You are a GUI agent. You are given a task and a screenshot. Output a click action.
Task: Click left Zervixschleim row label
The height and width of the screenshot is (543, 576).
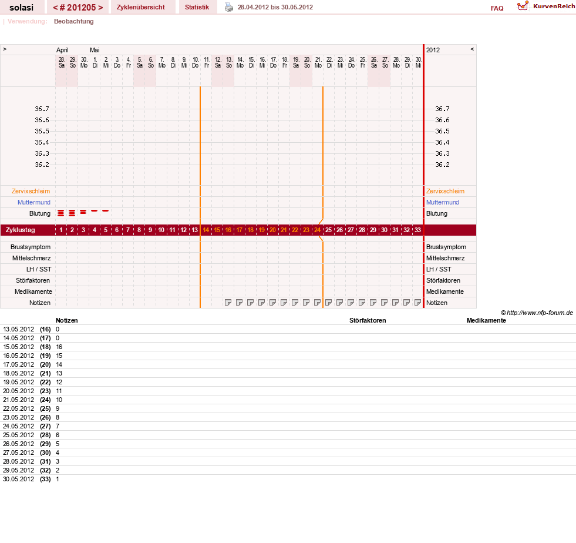coord(31,191)
